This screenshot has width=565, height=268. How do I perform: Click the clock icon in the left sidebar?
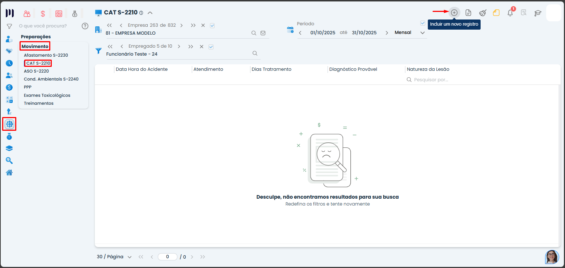(x=9, y=63)
